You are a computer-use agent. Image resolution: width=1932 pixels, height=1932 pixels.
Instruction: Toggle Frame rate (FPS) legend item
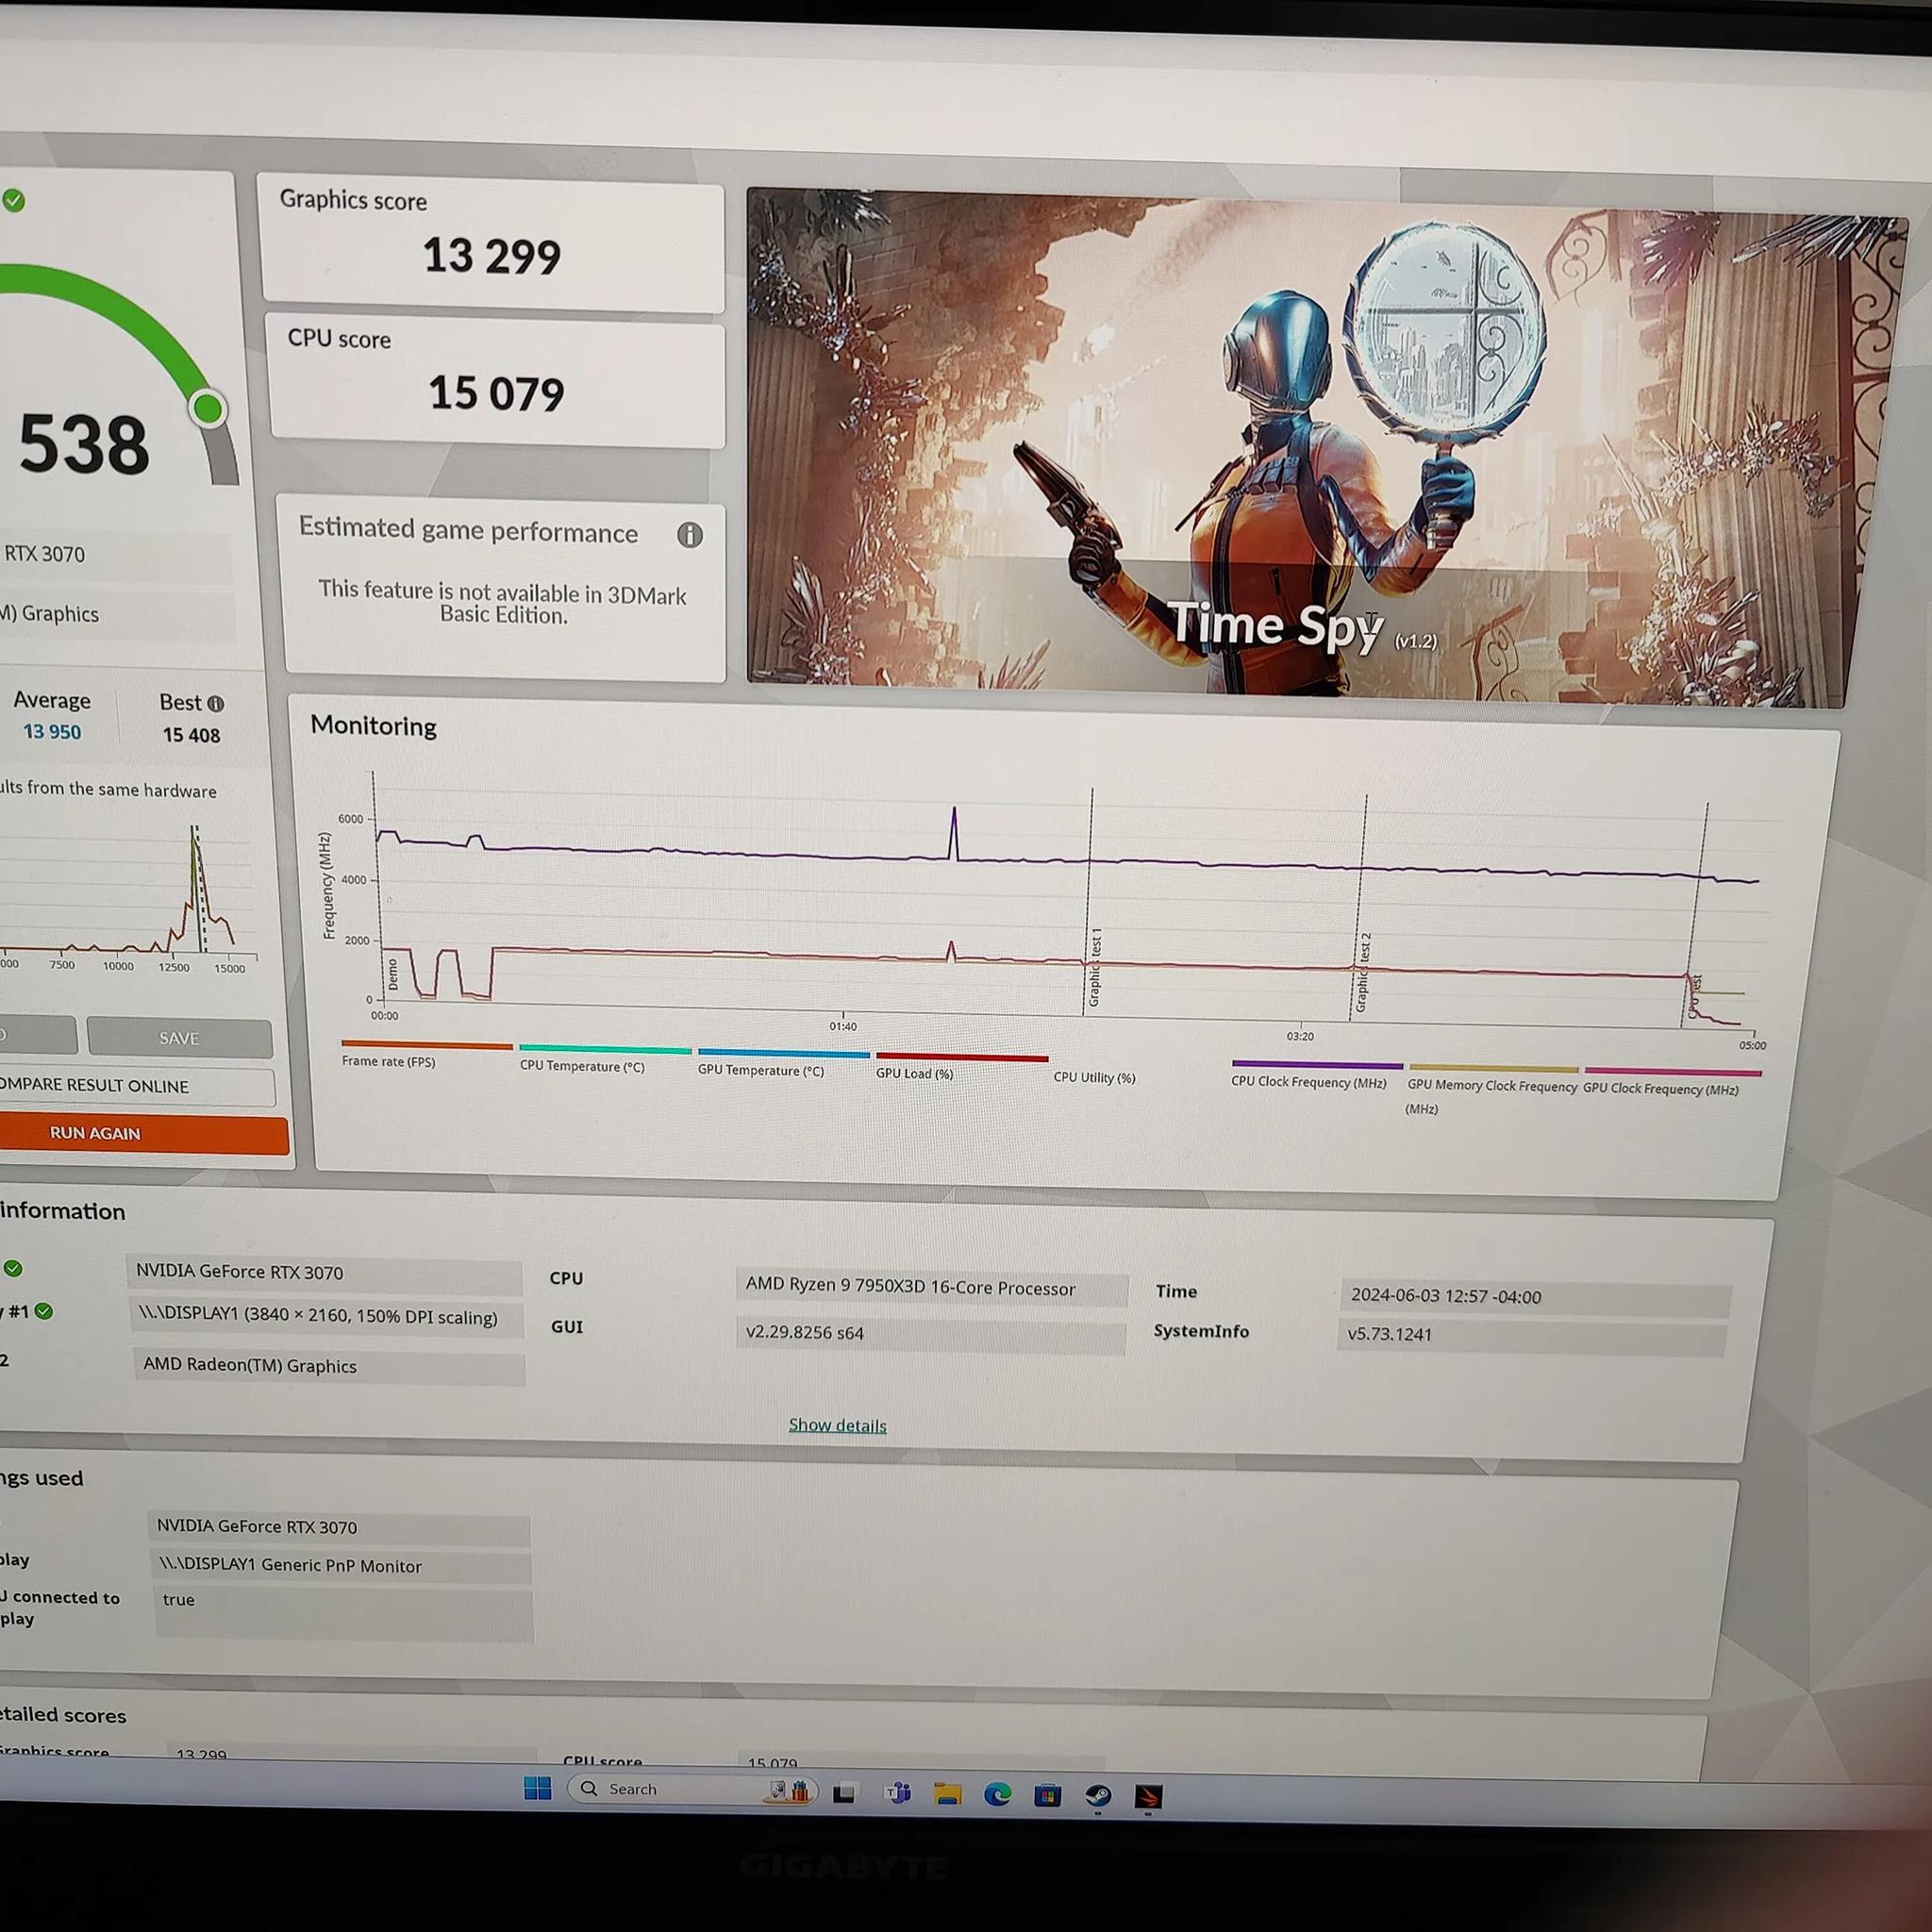point(426,1054)
